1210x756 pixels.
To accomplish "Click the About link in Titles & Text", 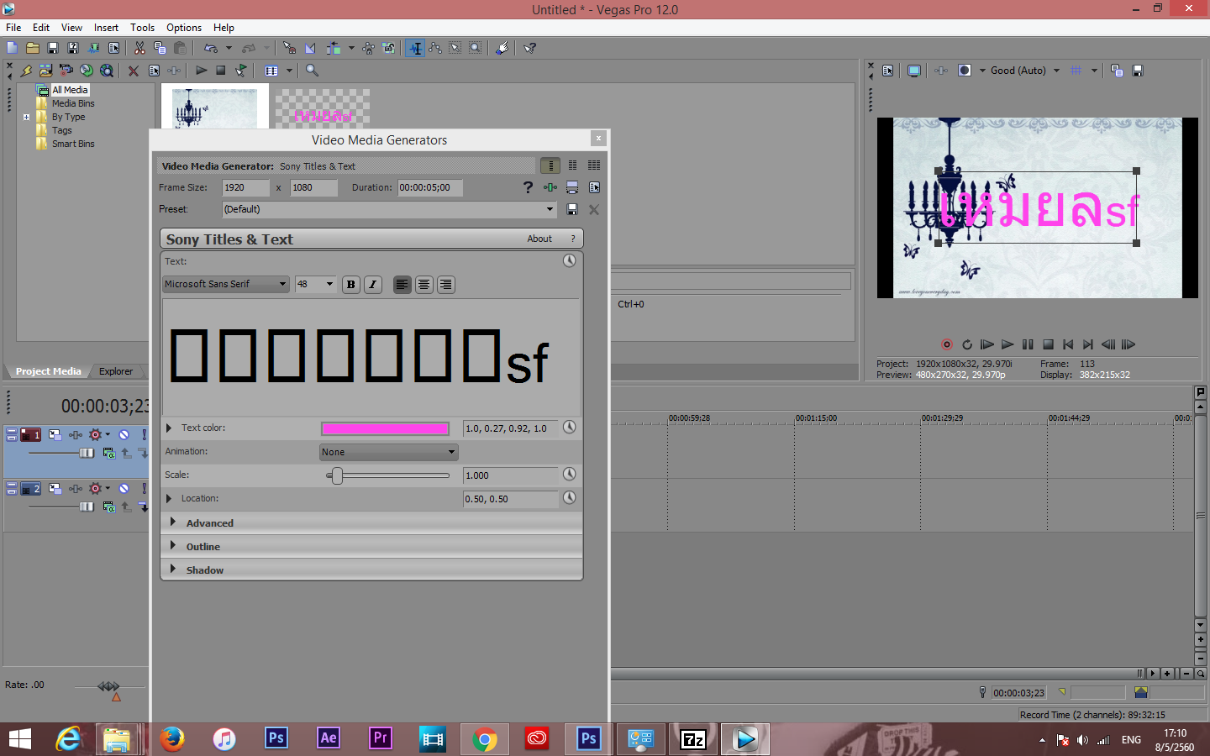I will 539,239.
